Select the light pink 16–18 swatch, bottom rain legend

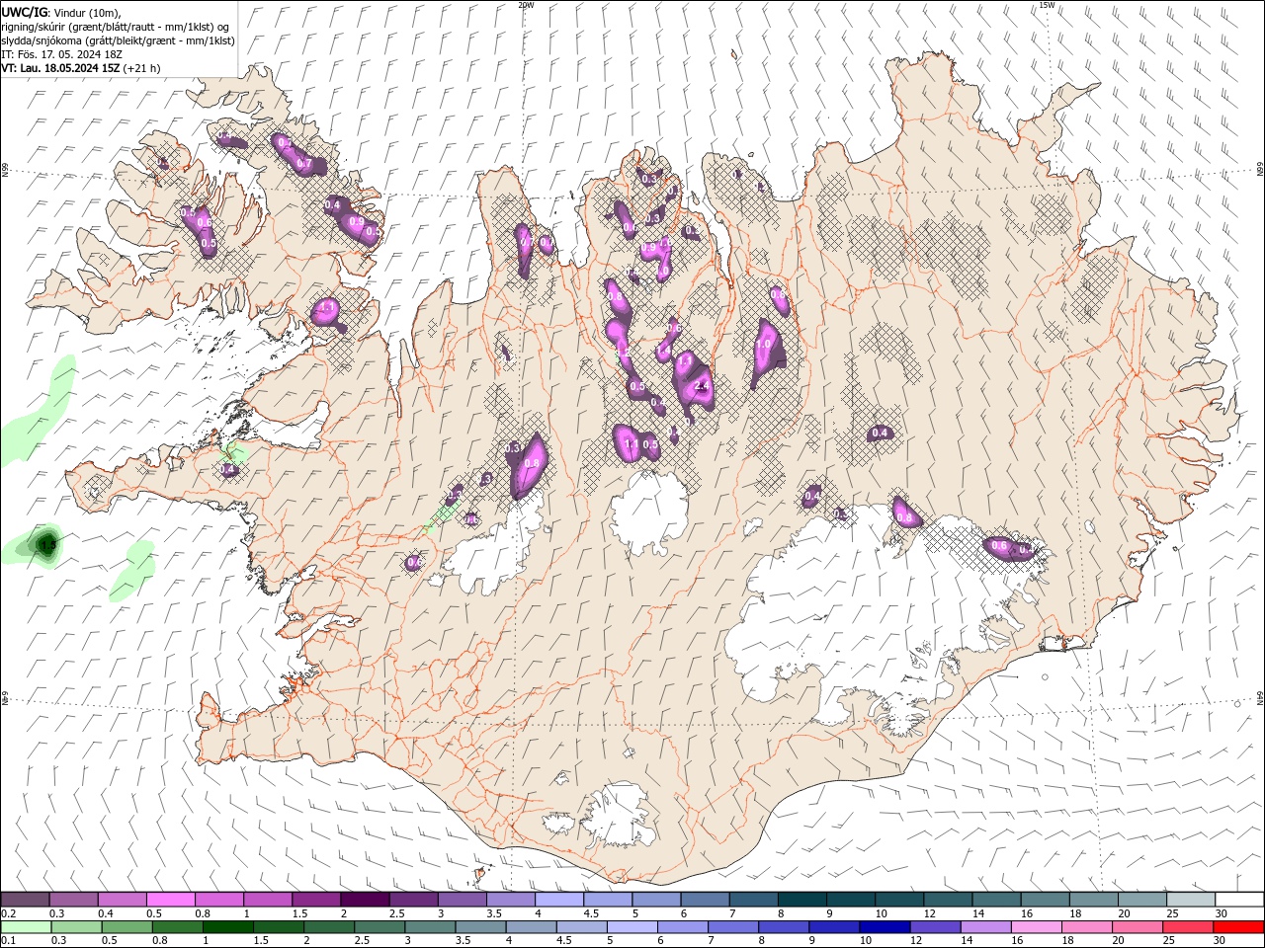pos(1036,927)
